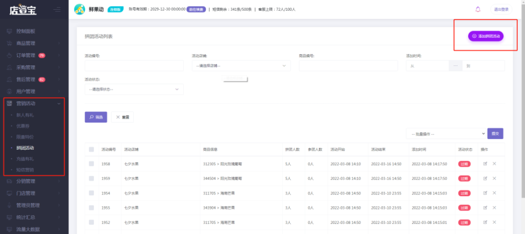
Task: Delete activity 1952 with X icon
Action: click(494, 222)
